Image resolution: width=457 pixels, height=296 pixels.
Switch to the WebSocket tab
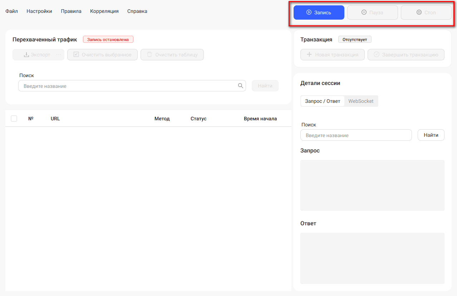361,101
